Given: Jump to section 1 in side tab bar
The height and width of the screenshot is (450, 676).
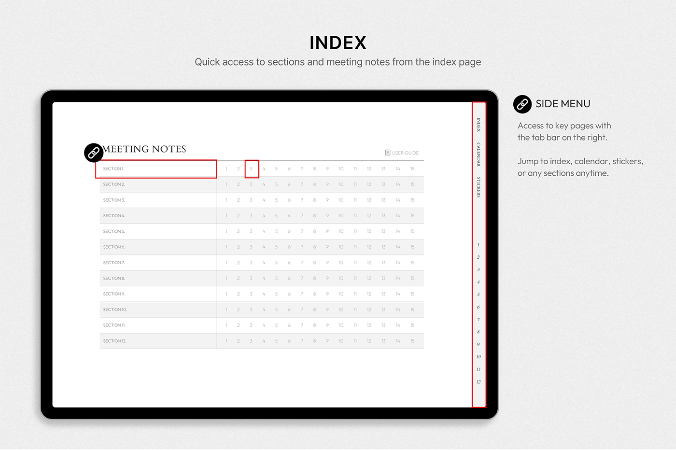Looking at the screenshot, I should pos(479,245).
